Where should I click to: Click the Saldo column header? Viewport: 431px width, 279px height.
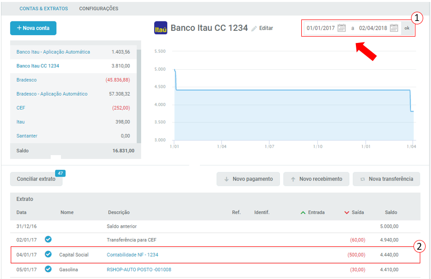click(x=391, y=213)
